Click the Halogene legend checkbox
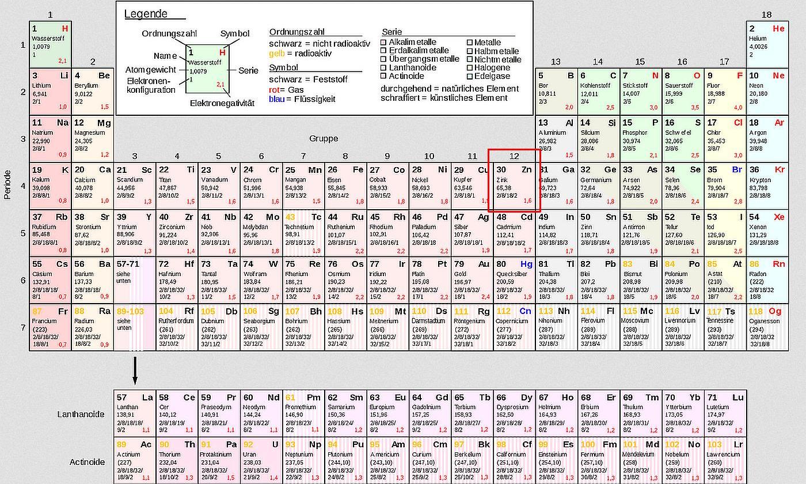Viewport: 806px width, 484px height. [x=469, y=68]
